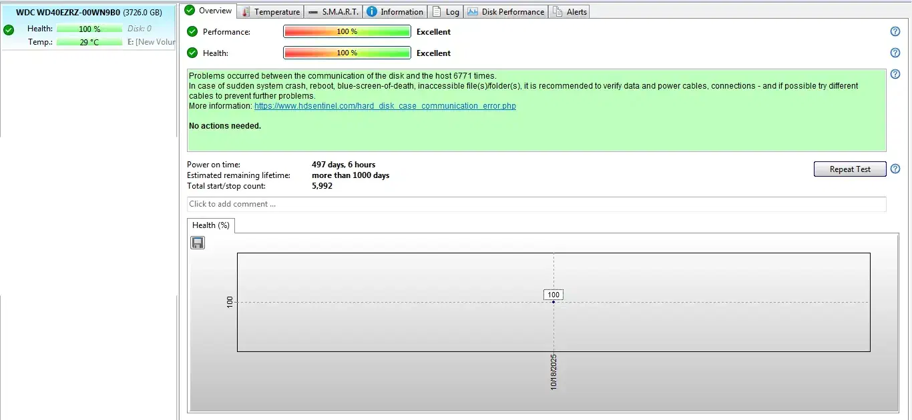912x420 pixels.
Task: Click the save icon above health graph
Action: point(198,243)
